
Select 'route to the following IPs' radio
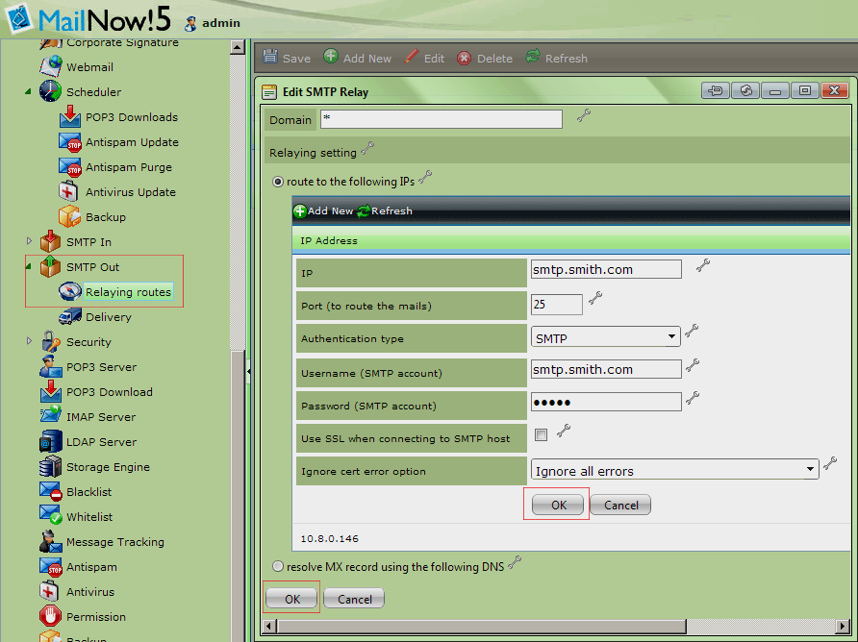pos(278,182)
